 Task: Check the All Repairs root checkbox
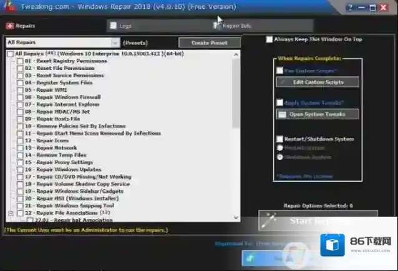pos(11,54)
